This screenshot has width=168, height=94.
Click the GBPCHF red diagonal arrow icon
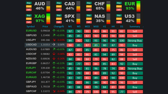click(54, 91)
